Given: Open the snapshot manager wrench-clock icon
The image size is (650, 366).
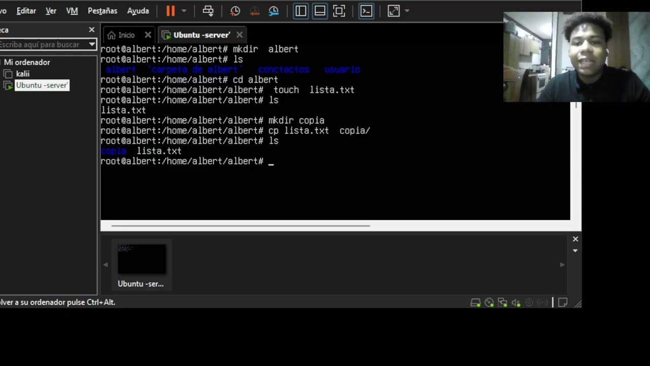Looking at the screenshot, I should pos(274,11).
